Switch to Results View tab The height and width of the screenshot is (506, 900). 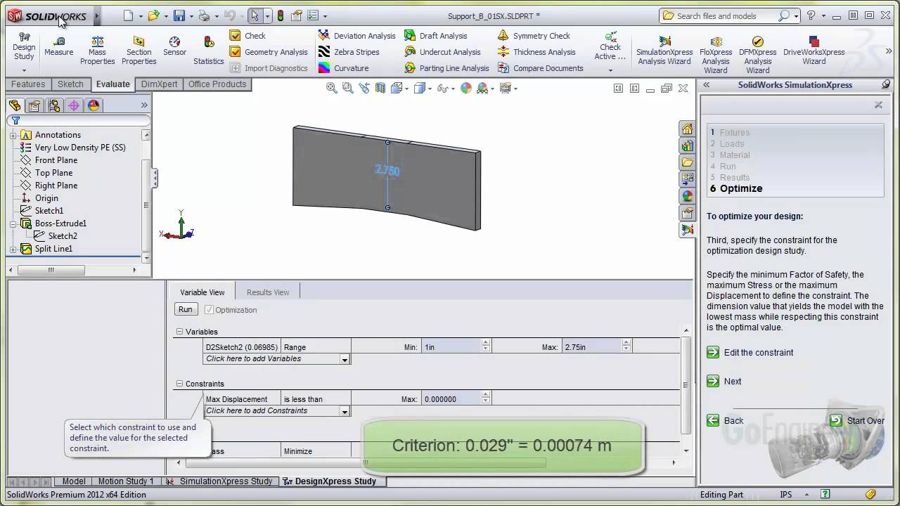click(x=268, y=292)
